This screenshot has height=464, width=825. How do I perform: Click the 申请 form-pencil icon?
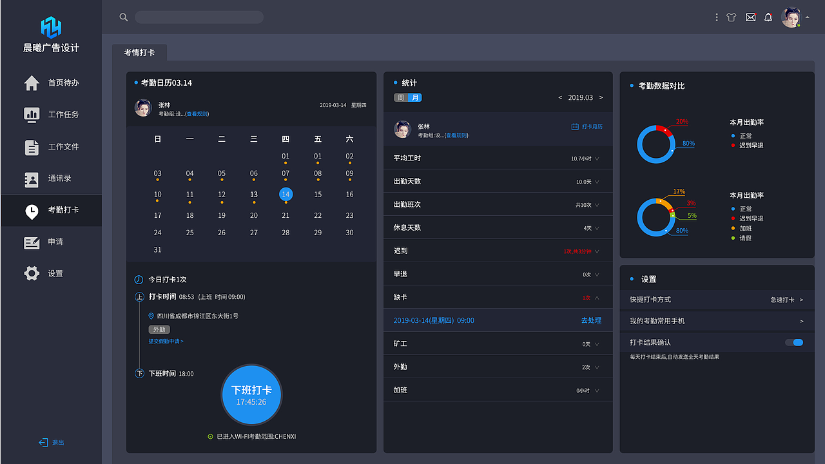tap(32, 242)
